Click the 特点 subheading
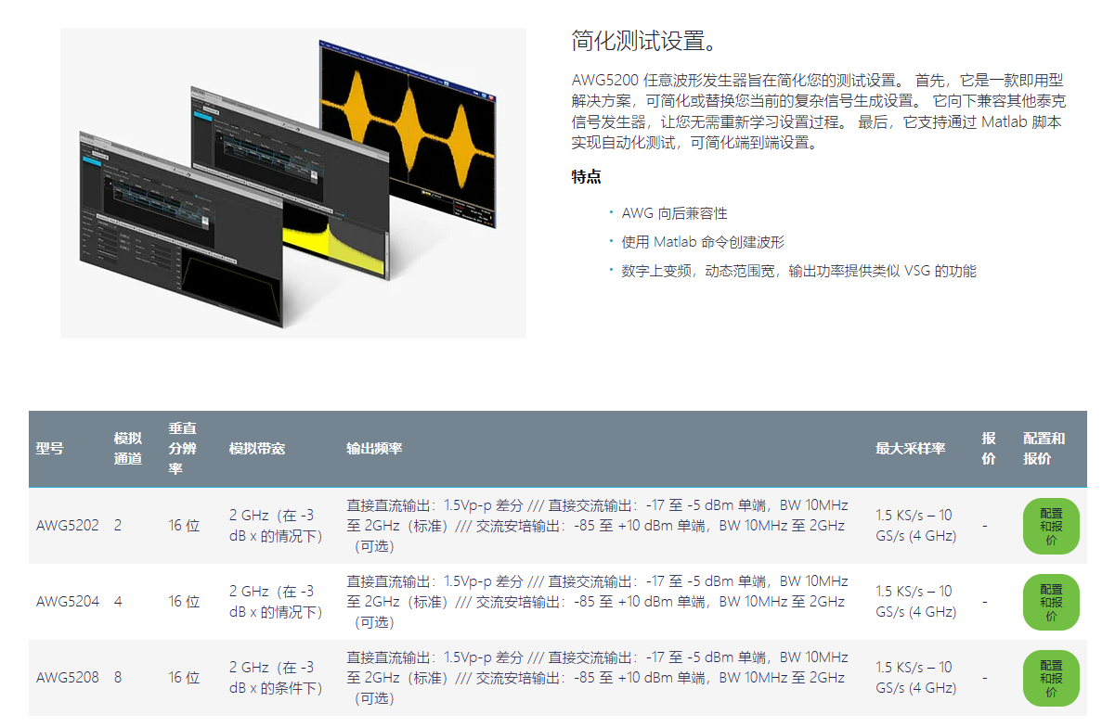This screenshot has width=1115, height=727. tap(586, 176)
